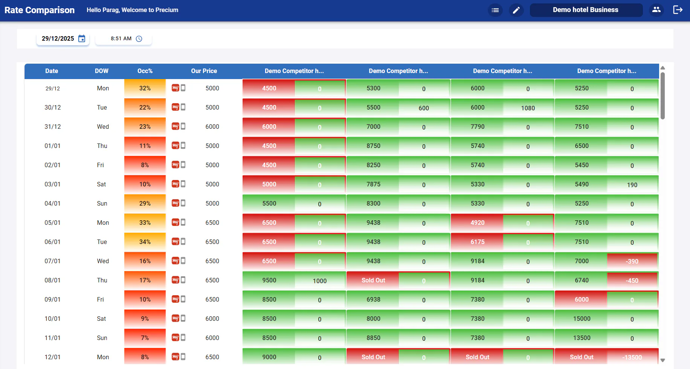Click the 13500 competitor price

(582, 338)
